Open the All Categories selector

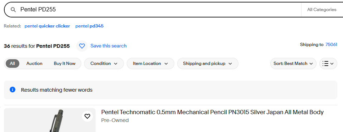tap(322, 10)
